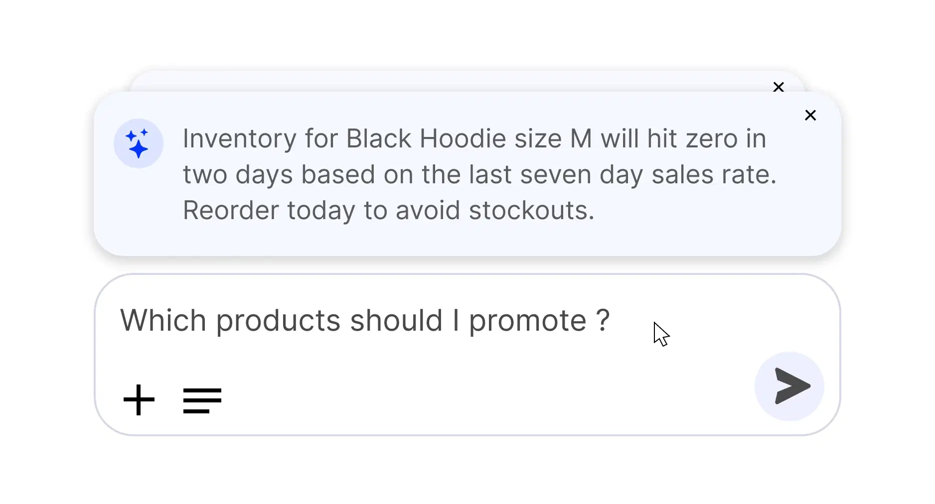Bring the background notification card forward

pyautogui.click(x=449, y=81)
